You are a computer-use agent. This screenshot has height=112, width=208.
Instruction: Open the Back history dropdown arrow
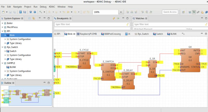point(72,12)
